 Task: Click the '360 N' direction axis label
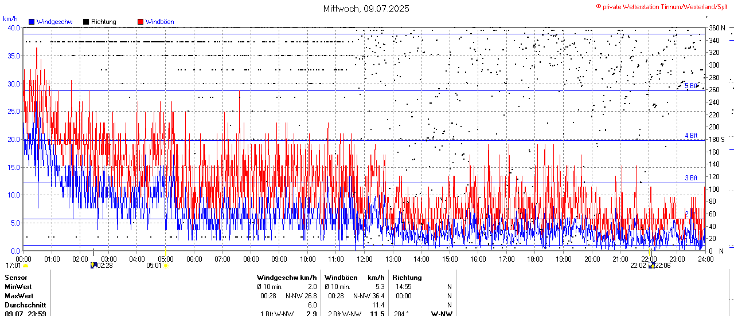coord(717,27)
